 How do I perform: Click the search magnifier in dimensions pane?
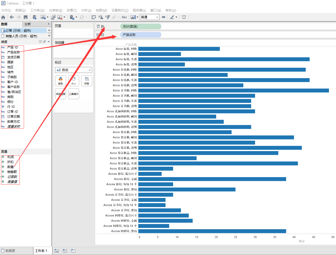coord(45,42)
